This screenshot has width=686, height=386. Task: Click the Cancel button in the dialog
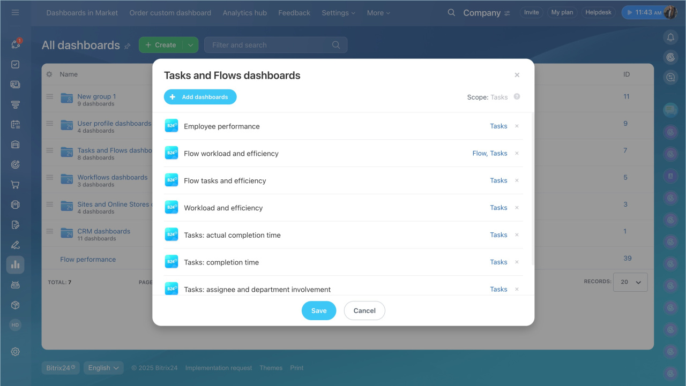point(364,311)
